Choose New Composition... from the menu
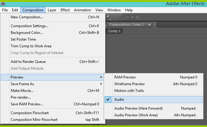Image resolution: width=207 pixels, height=127 pixels. pyautogui.click(x=53, y=17)
